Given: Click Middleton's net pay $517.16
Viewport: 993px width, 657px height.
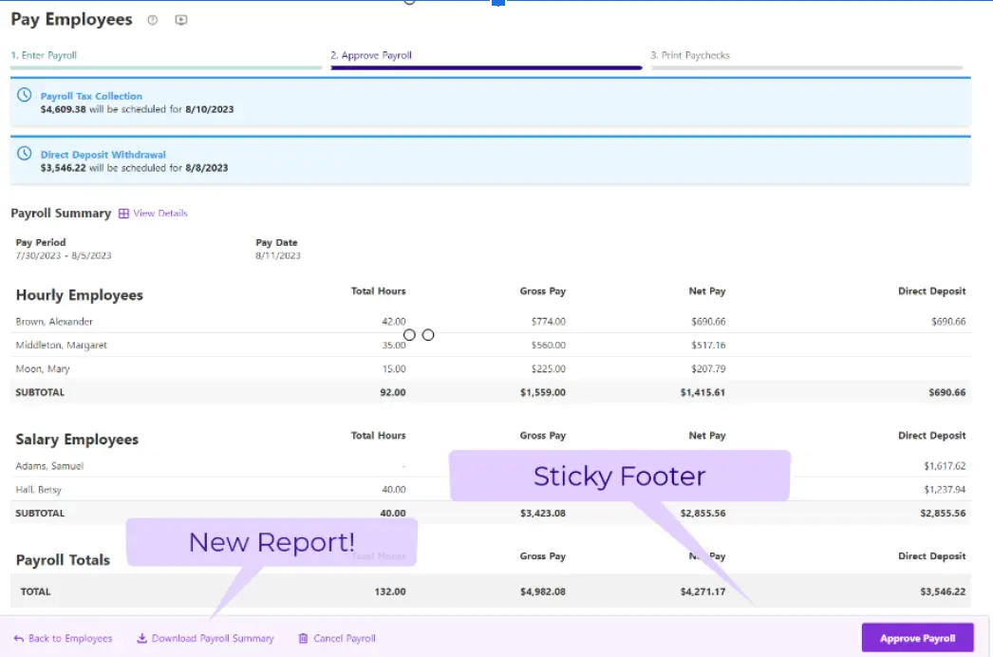Looking at the screenshot, I should (708, 346).
